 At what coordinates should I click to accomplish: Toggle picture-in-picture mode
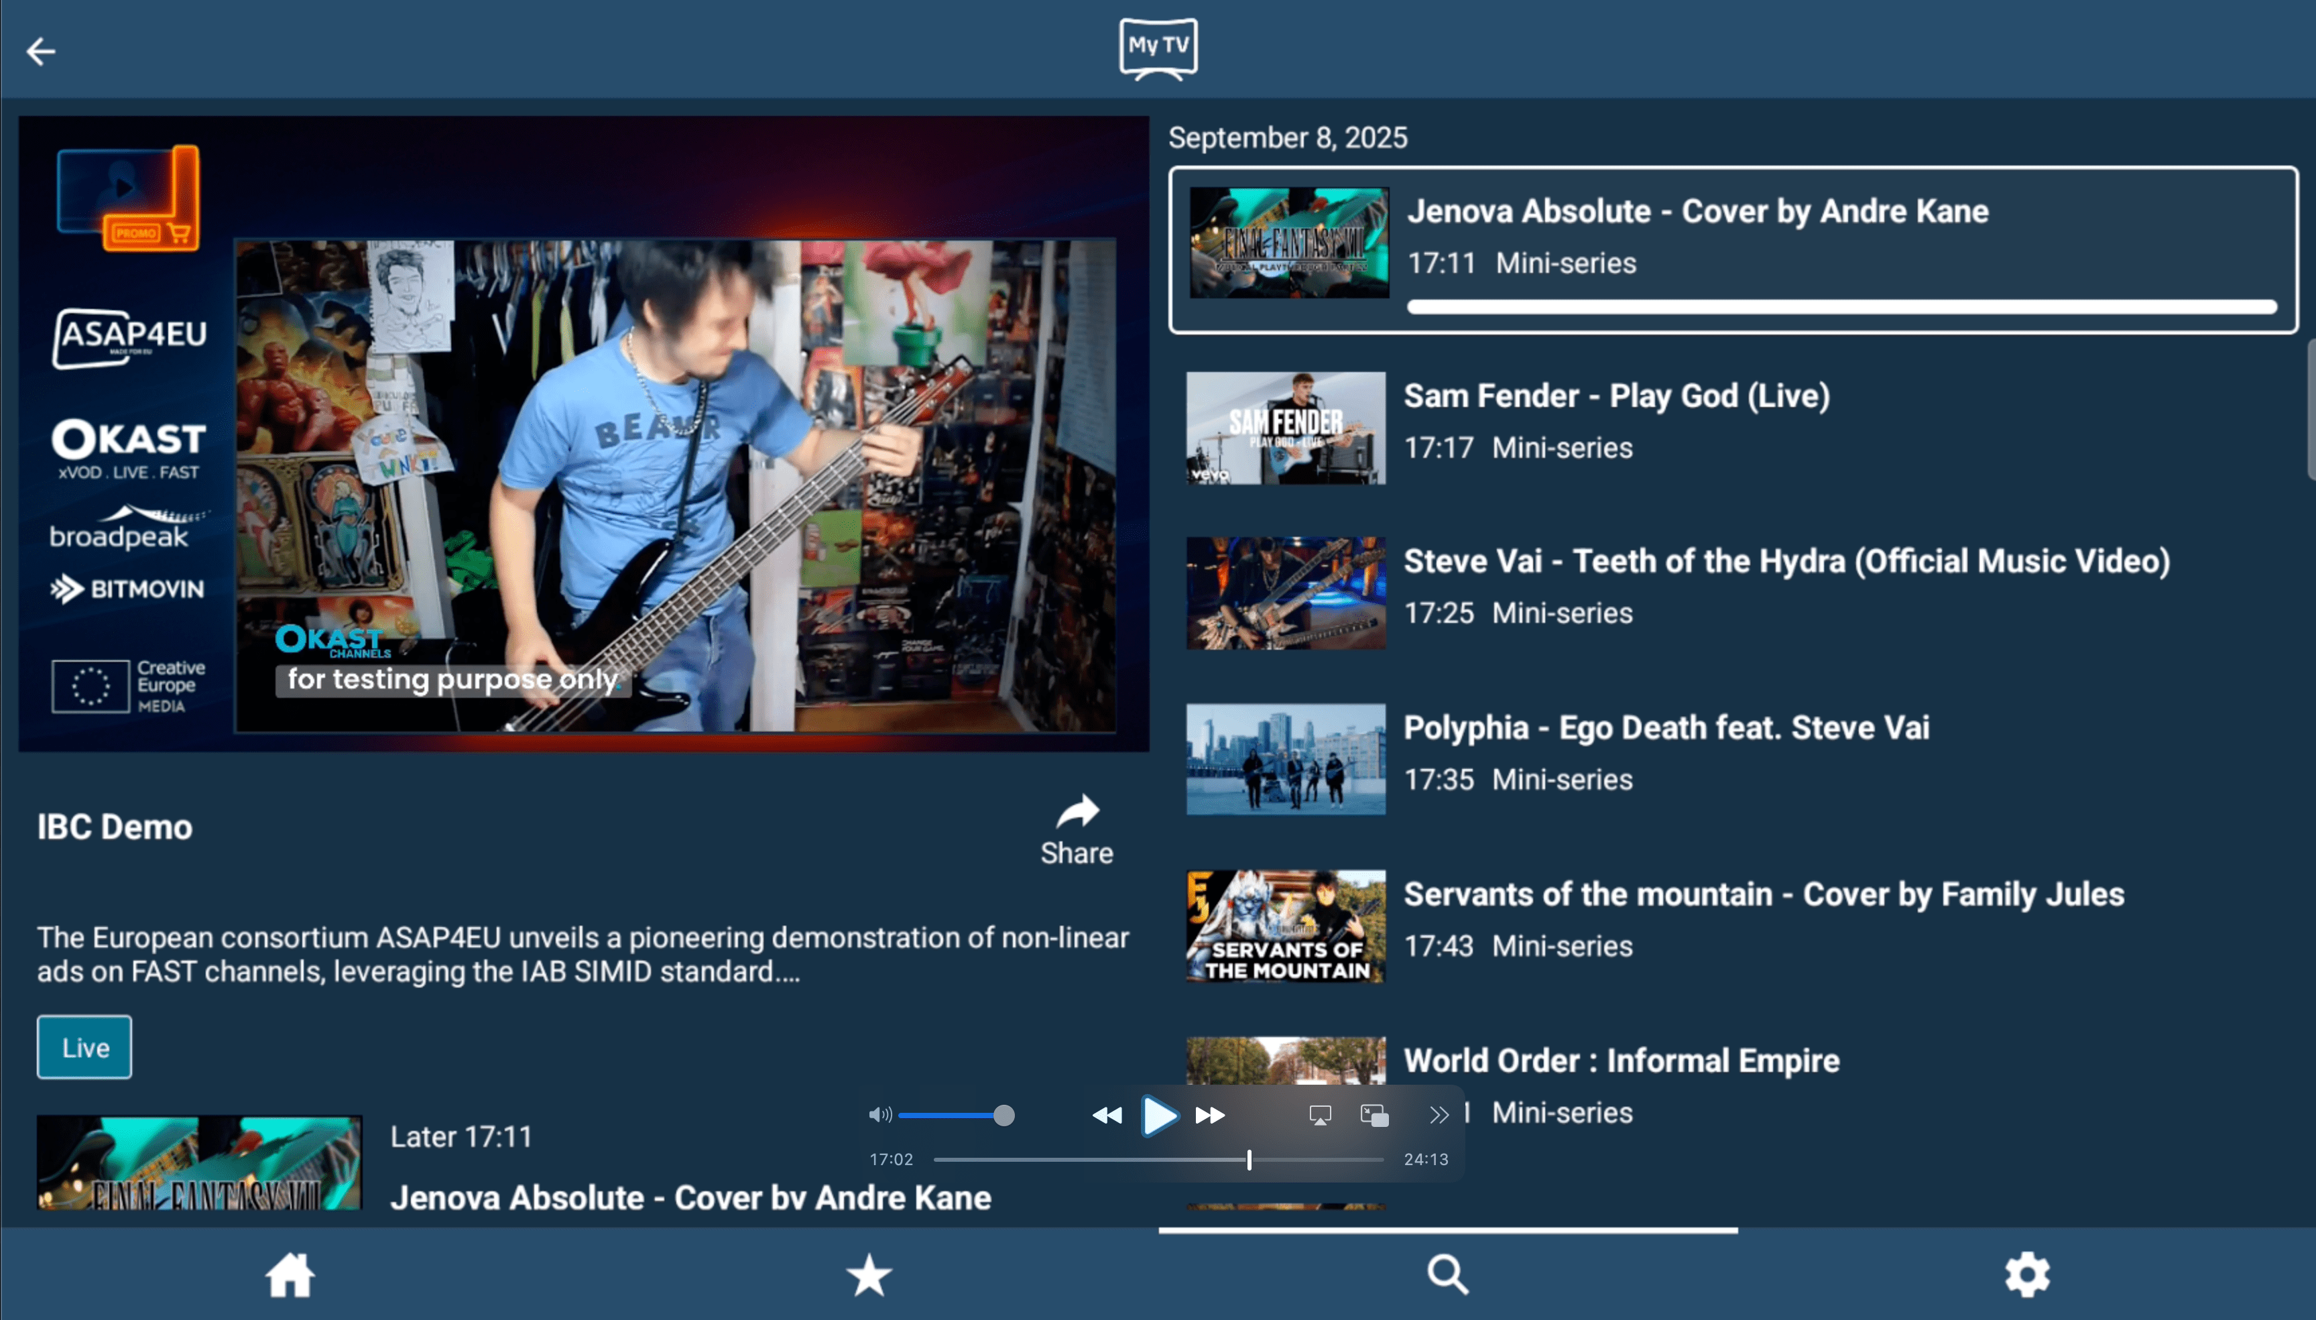1374,1115
